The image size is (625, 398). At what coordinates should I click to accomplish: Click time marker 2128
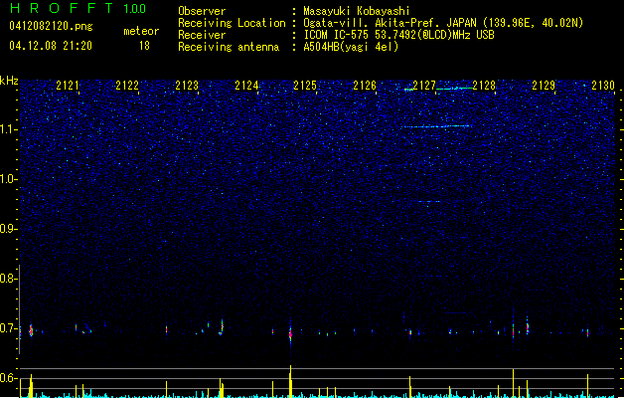click(484, 86)
